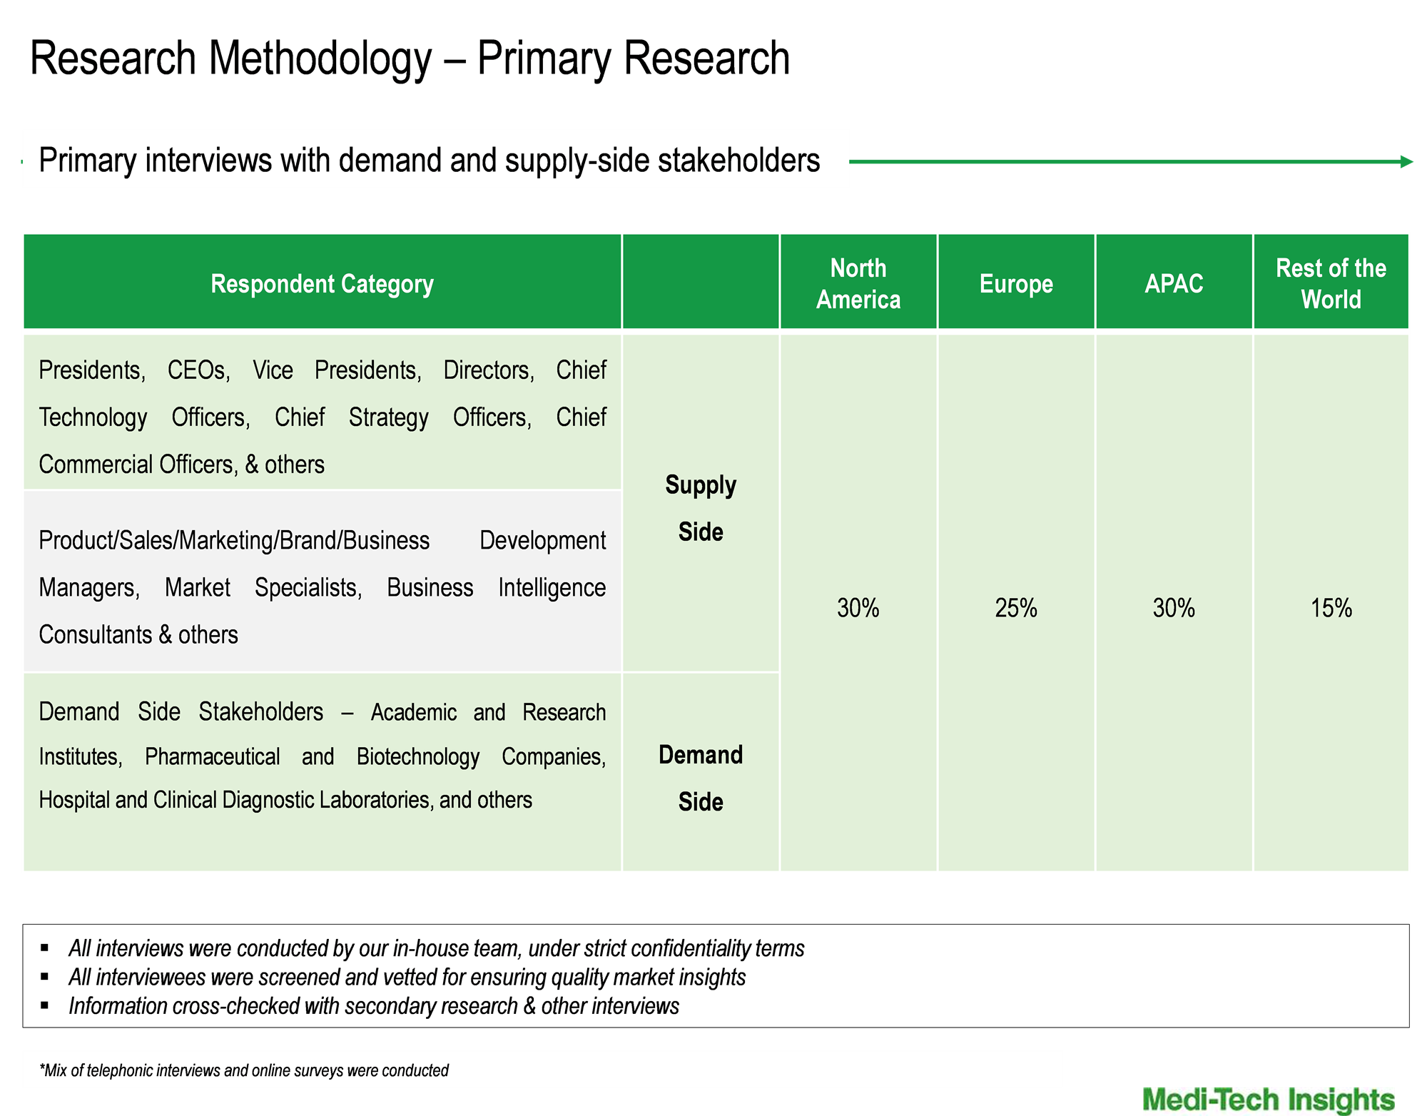Viewport: 1427px width, 1116px height.
Task: Select the note 'Information cross-checked with secondary research'
Action: (x=373, y=1006)
